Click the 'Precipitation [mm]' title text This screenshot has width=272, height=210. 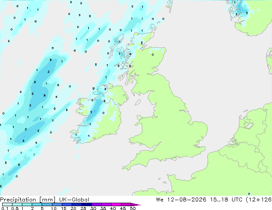[x=27, y=200]
